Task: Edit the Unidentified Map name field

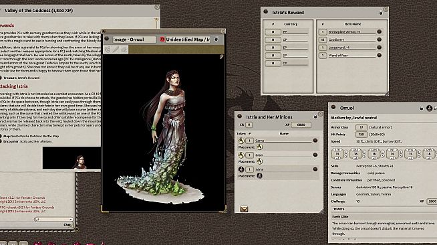Action: pos(188,39)
